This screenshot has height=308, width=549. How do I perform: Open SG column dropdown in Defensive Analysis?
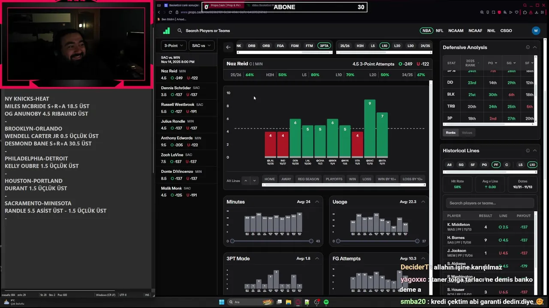pos(511,63)
